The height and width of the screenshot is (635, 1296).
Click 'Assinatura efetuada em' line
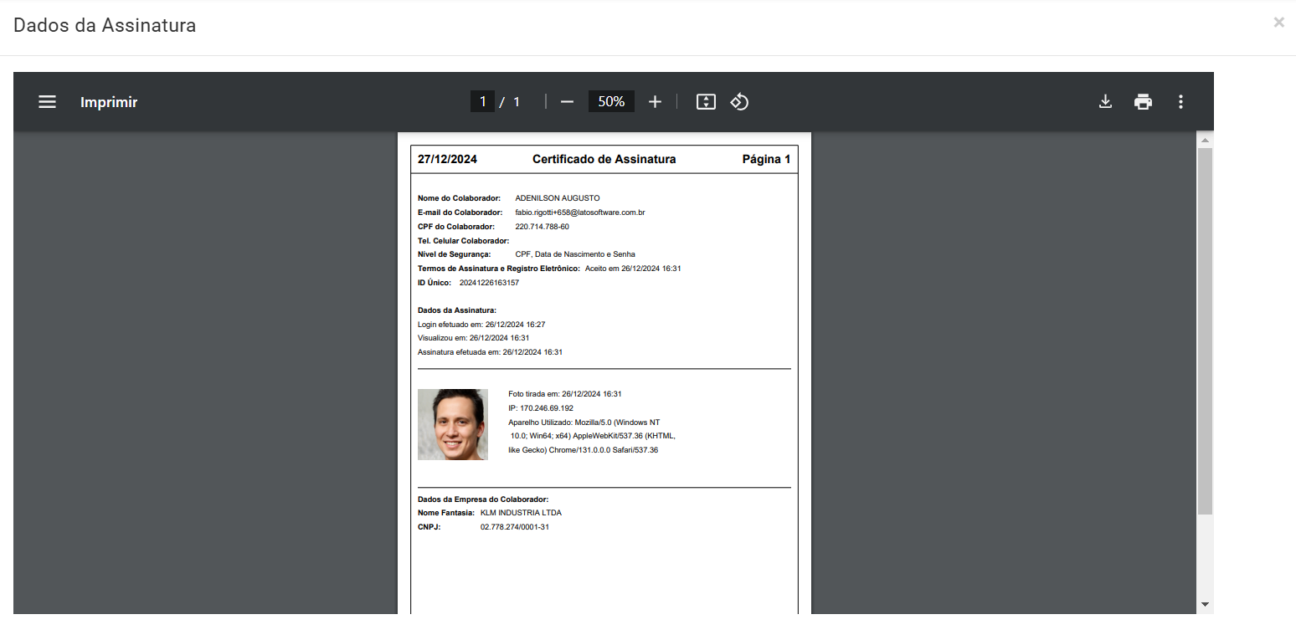(490, 352)
